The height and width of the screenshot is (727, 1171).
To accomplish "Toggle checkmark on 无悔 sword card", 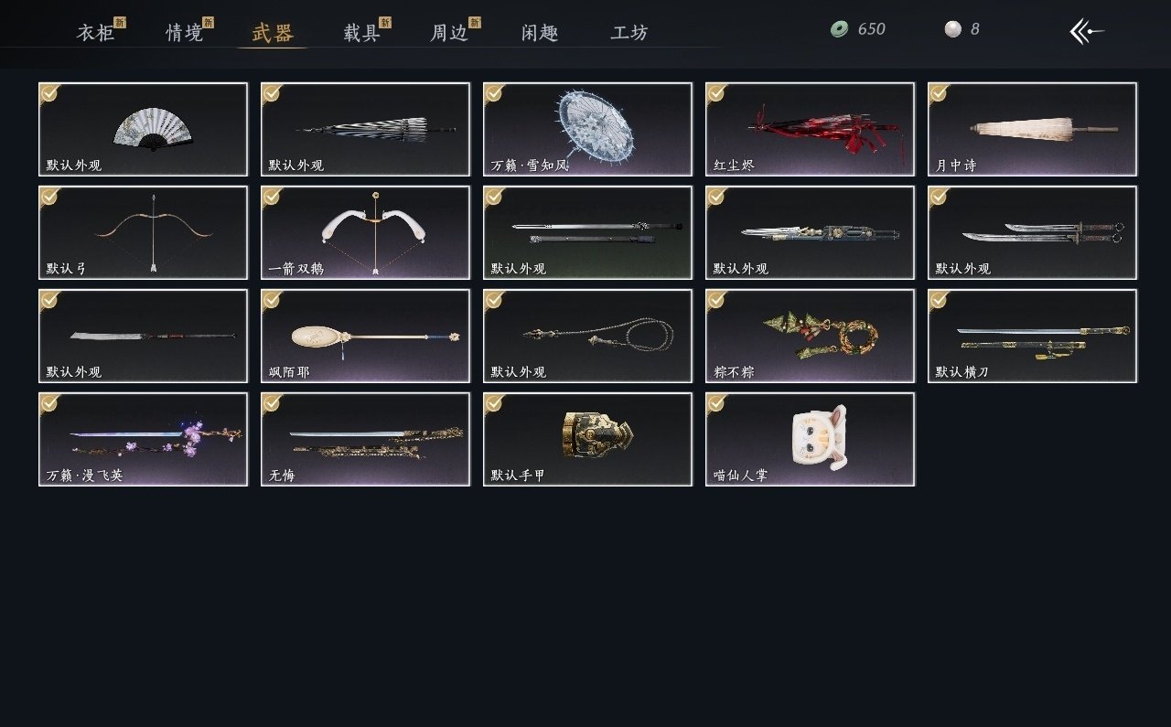I will pyautogui.click(x=273, y=403).
